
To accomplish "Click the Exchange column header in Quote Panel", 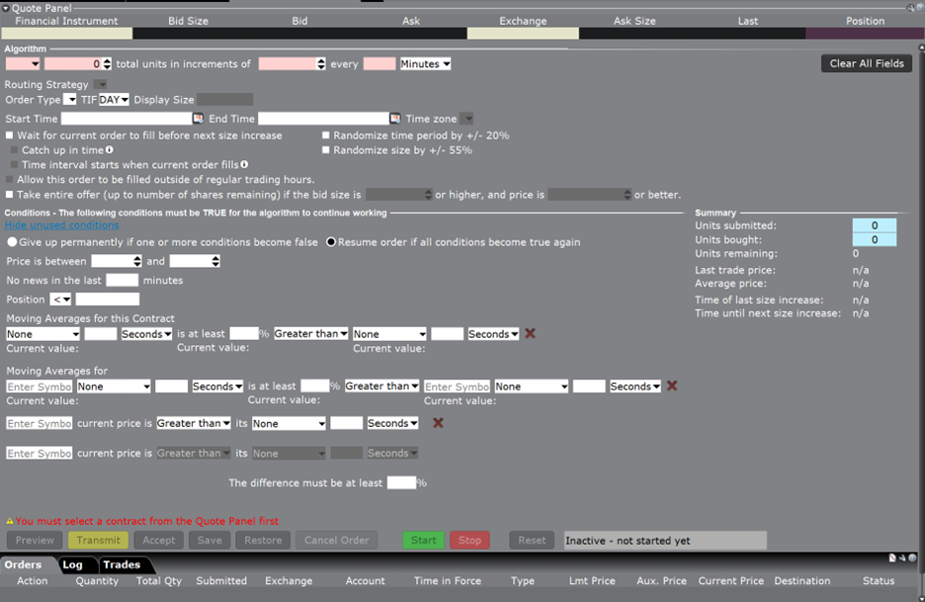I will (x=523, y=21).
